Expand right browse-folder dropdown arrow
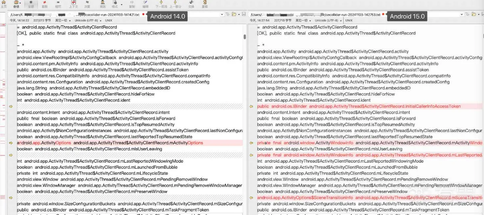 [x=479, y=14]
